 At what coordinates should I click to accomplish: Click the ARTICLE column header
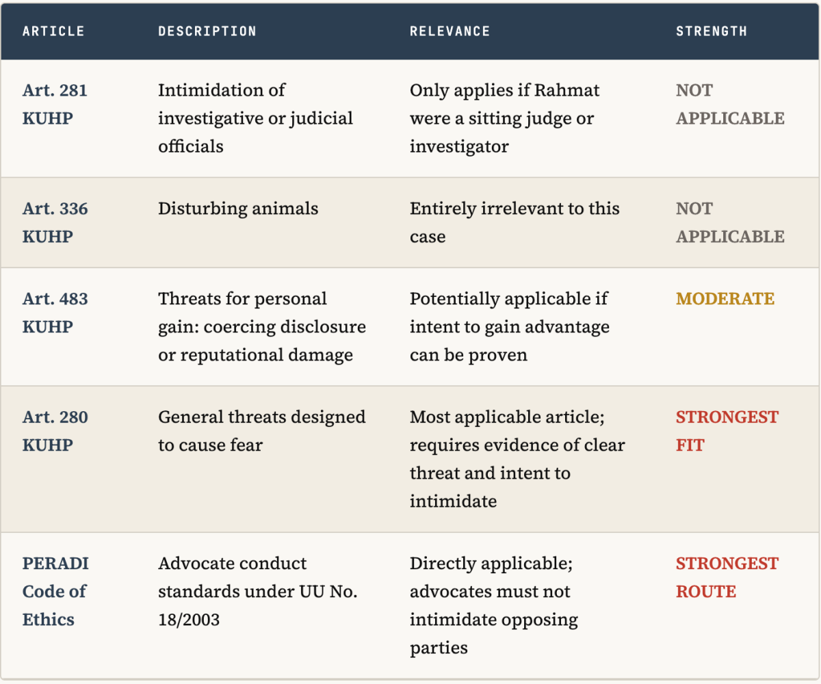point(53,31)
